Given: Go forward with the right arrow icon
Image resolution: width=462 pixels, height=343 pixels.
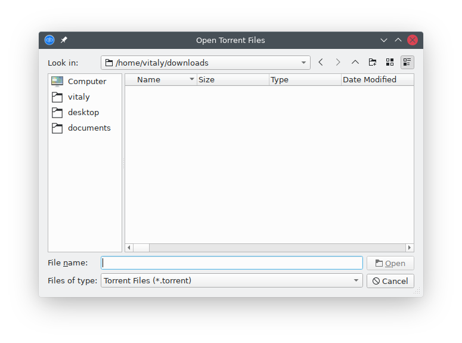Looking at the screenshot, I should [x=338, y=62].
